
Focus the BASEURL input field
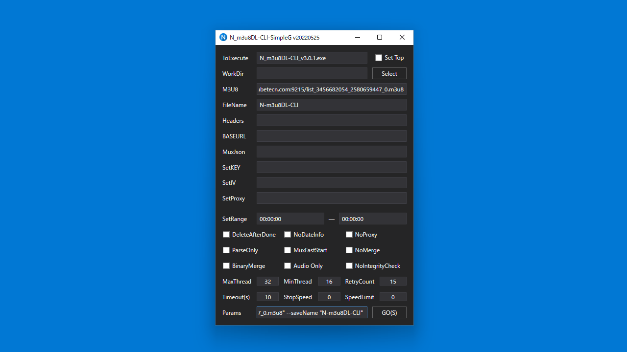click(x=332, y=136)
